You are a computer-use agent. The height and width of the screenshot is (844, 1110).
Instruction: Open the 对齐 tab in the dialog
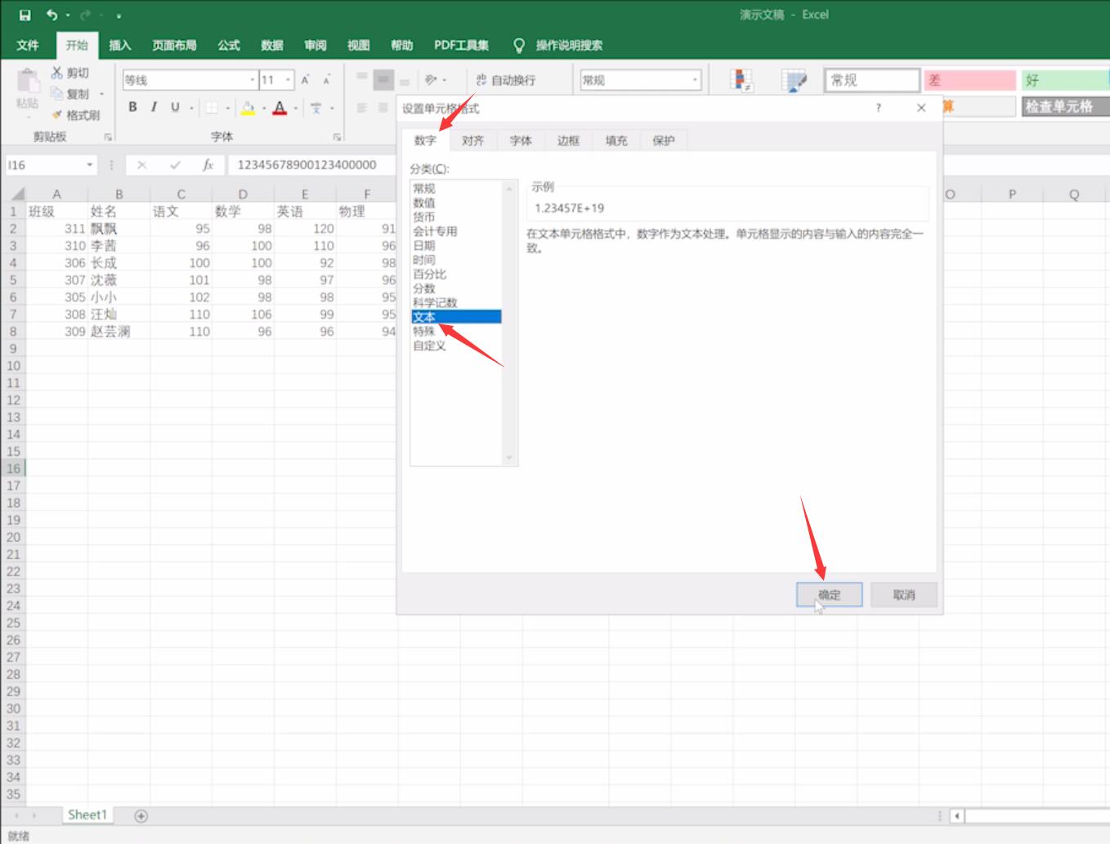(x=472, y=141)
